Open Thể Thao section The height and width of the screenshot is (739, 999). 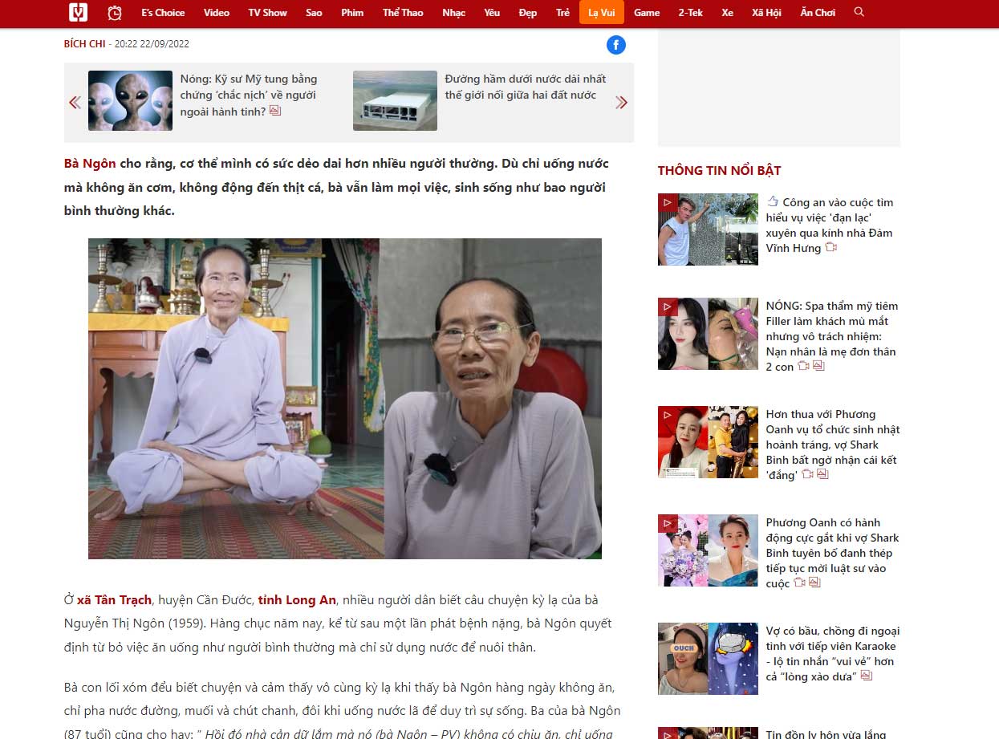click(403, 12)
